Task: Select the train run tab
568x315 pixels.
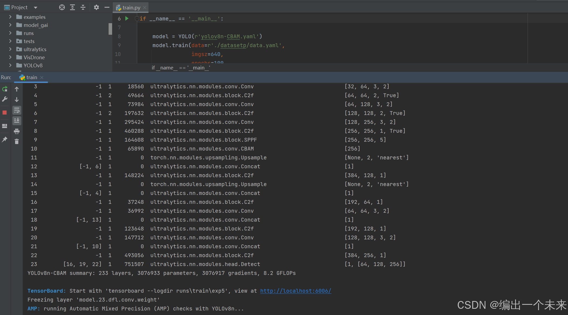Action: point(31,78)
